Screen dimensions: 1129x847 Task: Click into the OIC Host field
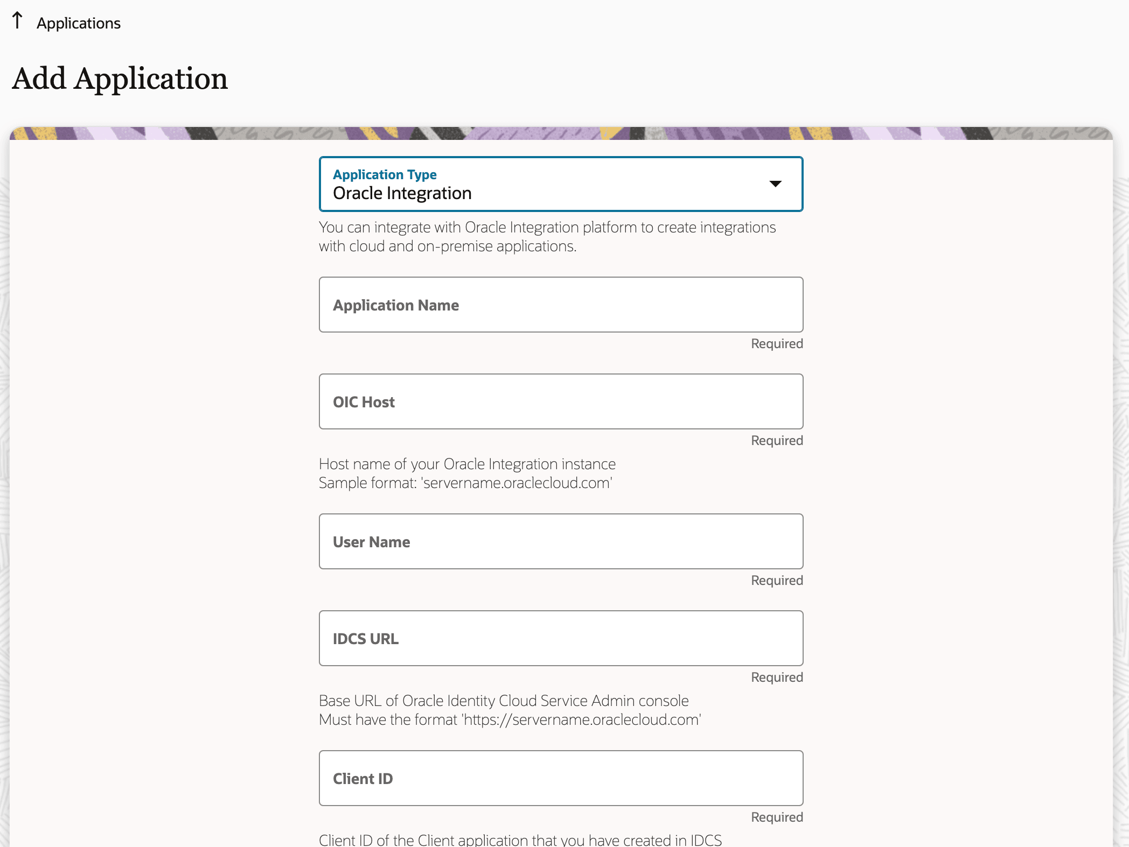[560, 401]
